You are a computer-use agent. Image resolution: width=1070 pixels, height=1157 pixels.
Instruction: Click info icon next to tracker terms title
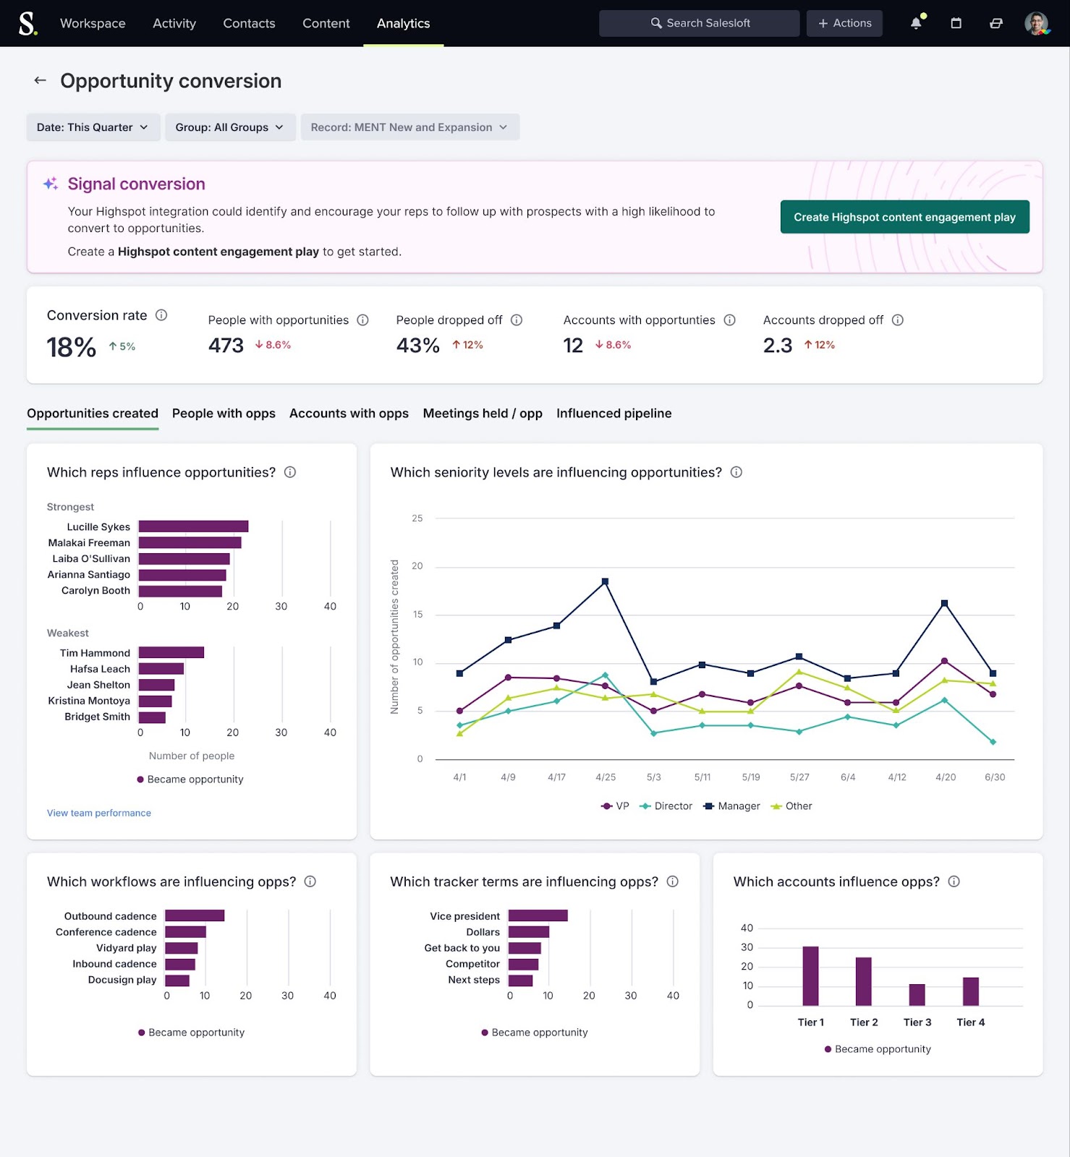pyautogui.click(x=673, y=881)
